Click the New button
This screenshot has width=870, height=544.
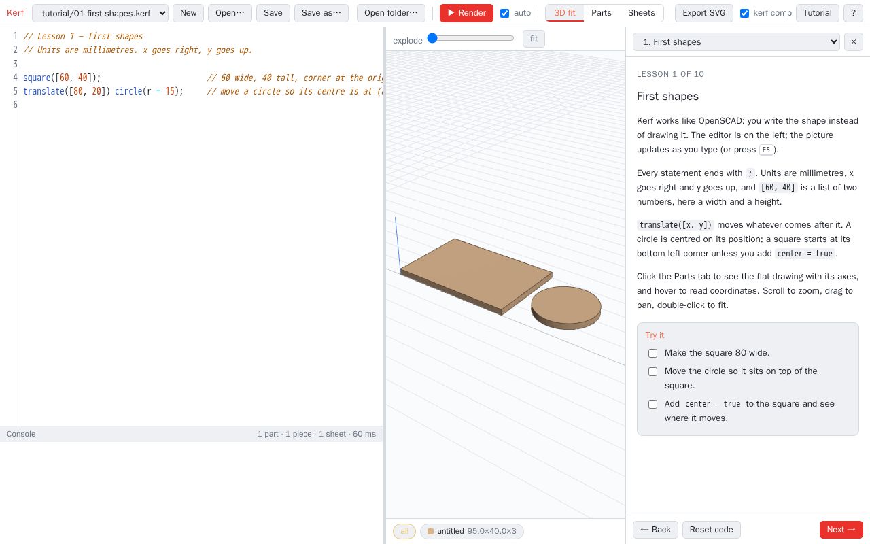188,13
